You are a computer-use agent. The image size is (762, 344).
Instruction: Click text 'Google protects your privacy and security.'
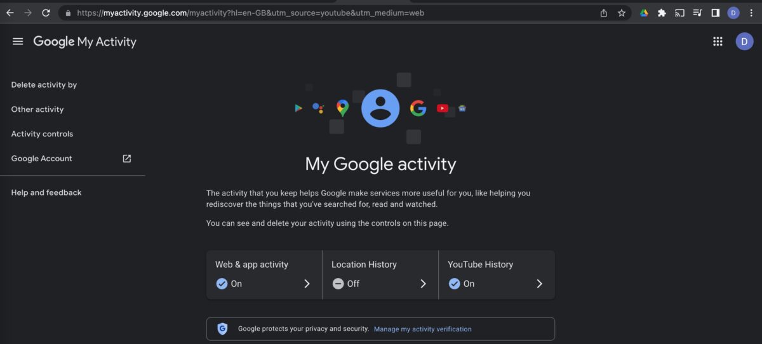pyautogui.click(x=304, y=329)
